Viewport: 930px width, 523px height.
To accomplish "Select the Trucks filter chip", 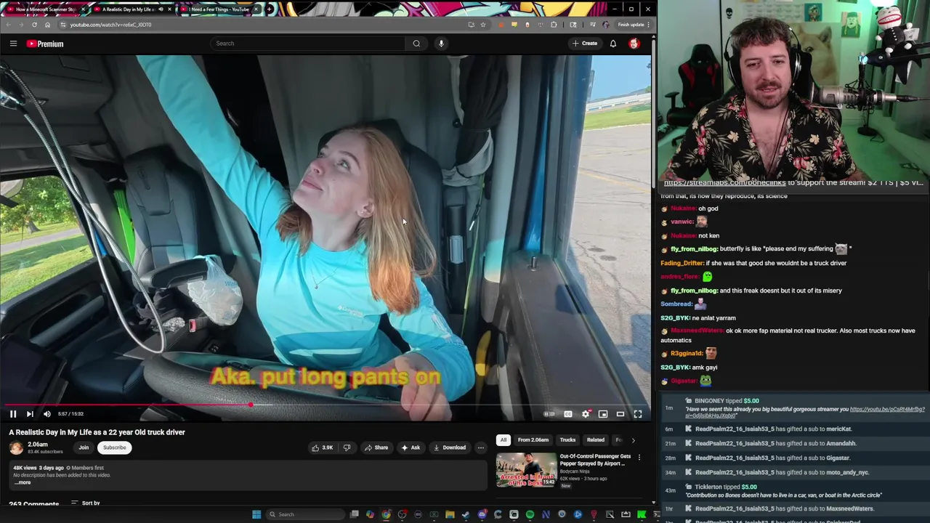I will (567, 439).
